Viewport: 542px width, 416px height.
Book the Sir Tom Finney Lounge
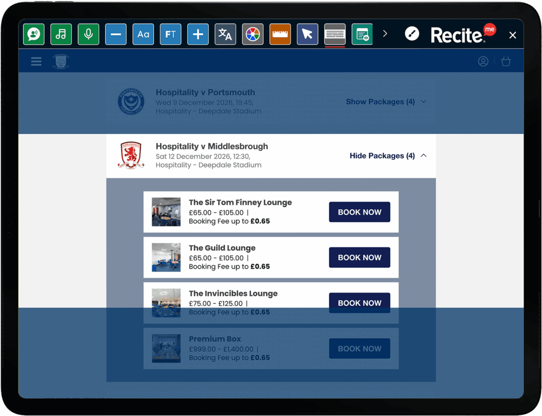tap(359, 212)
